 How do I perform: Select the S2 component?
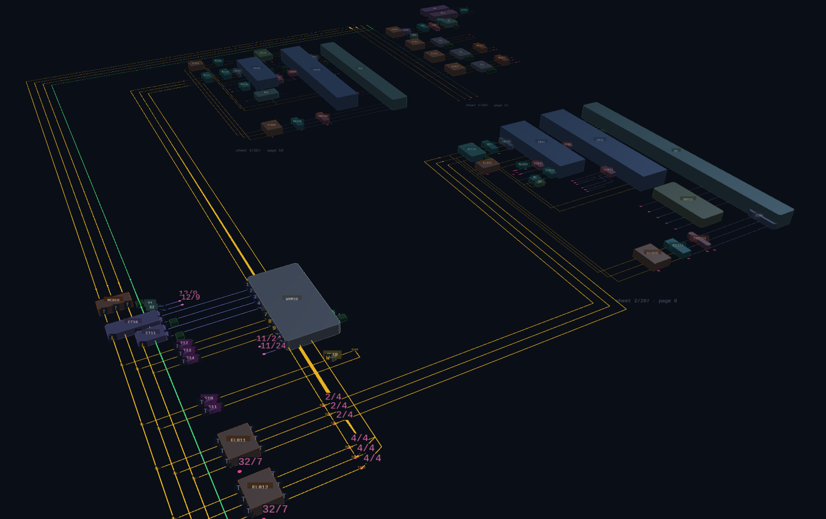[152, 307]
